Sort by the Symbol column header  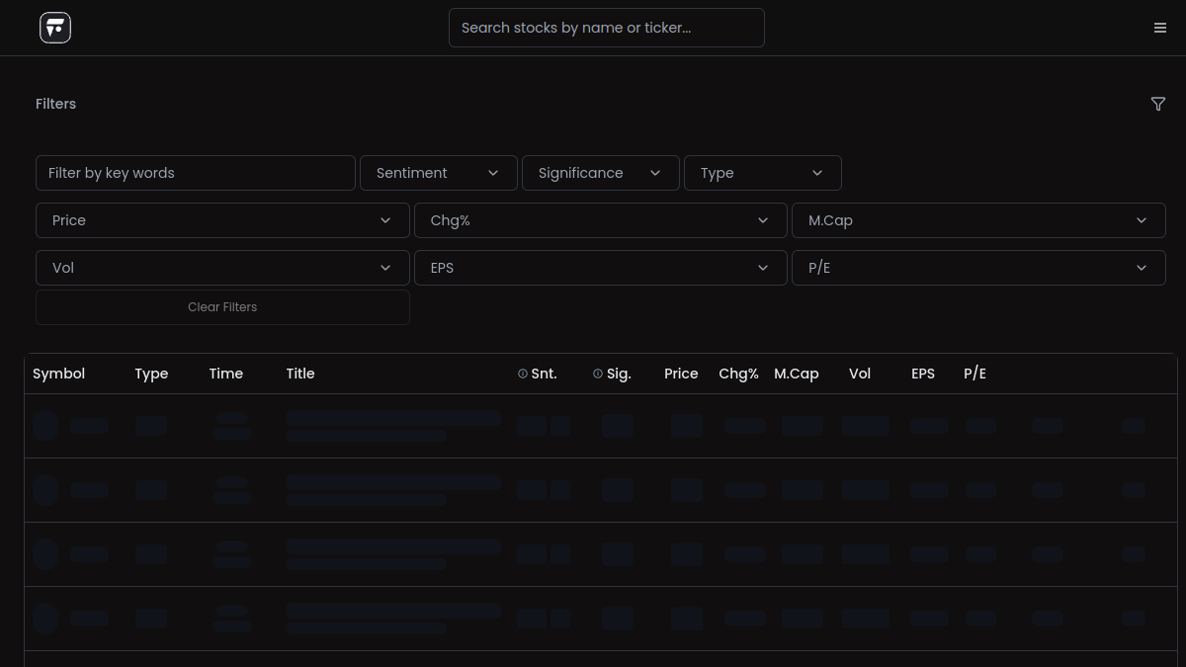(x=59, y=374)
